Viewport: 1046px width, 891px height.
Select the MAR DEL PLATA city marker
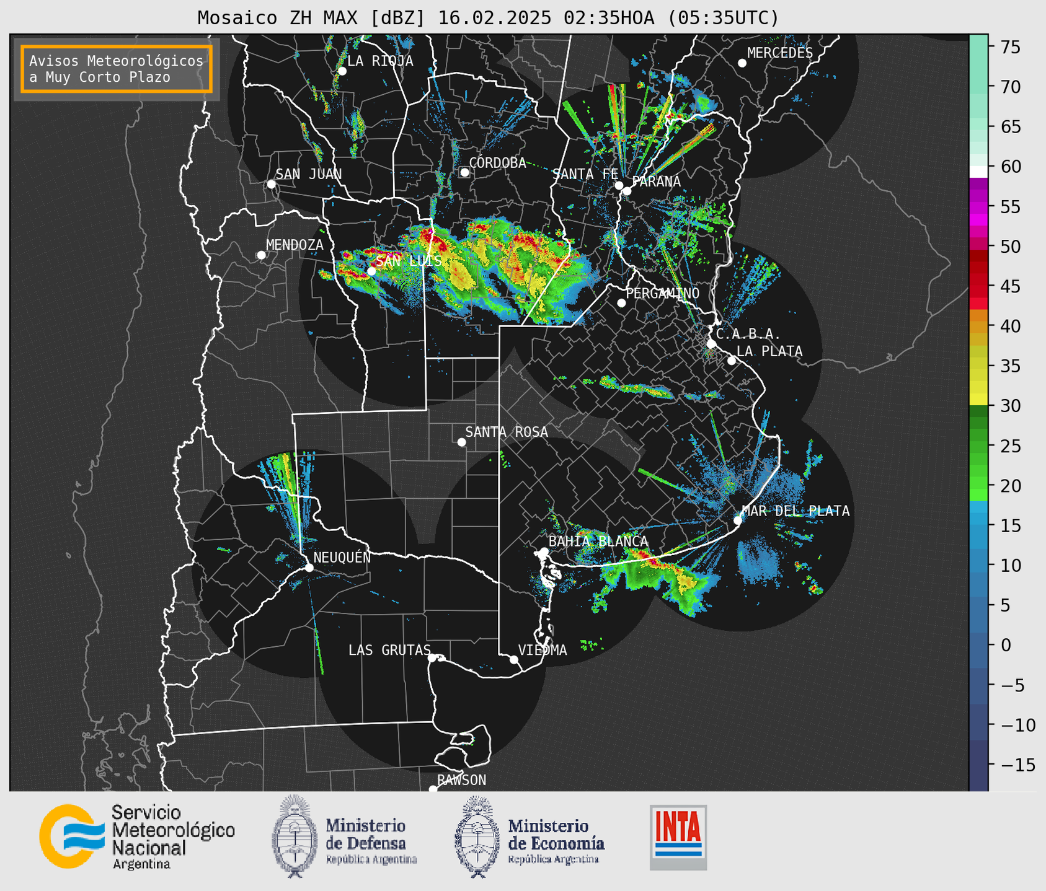(x=738, y=520)
